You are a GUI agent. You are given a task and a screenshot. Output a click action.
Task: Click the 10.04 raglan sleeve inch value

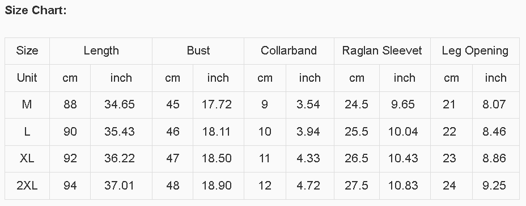(x=403, y=132)
